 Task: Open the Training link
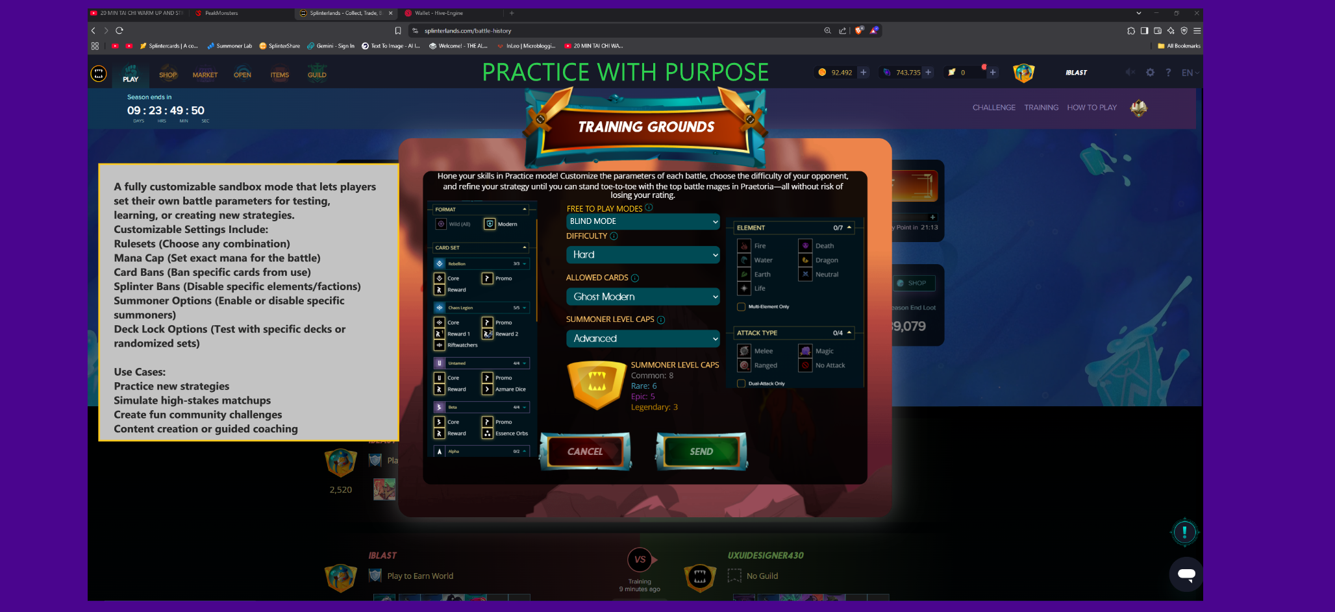[1042, 108]
